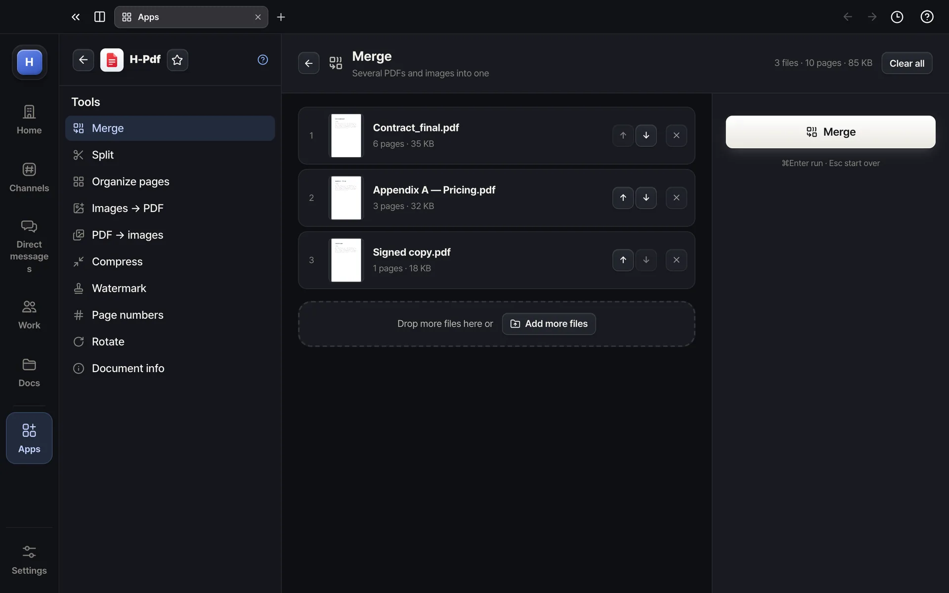This screenshot has height=593, width=949.
Task: Close the Apps tab
Action: point(258,17)
